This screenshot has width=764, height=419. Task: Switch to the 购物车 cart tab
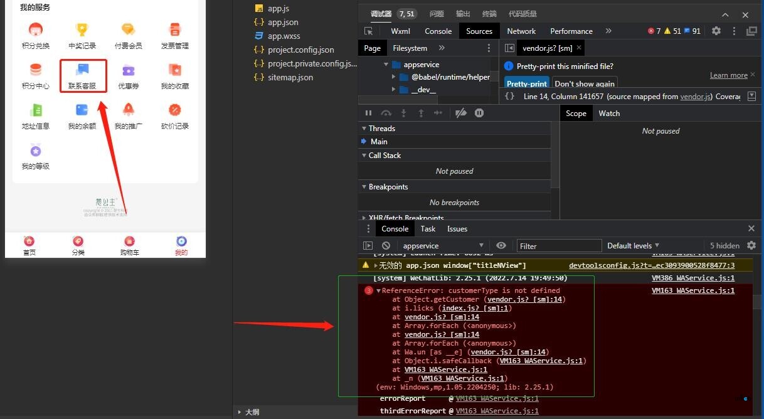pos(129,246)
